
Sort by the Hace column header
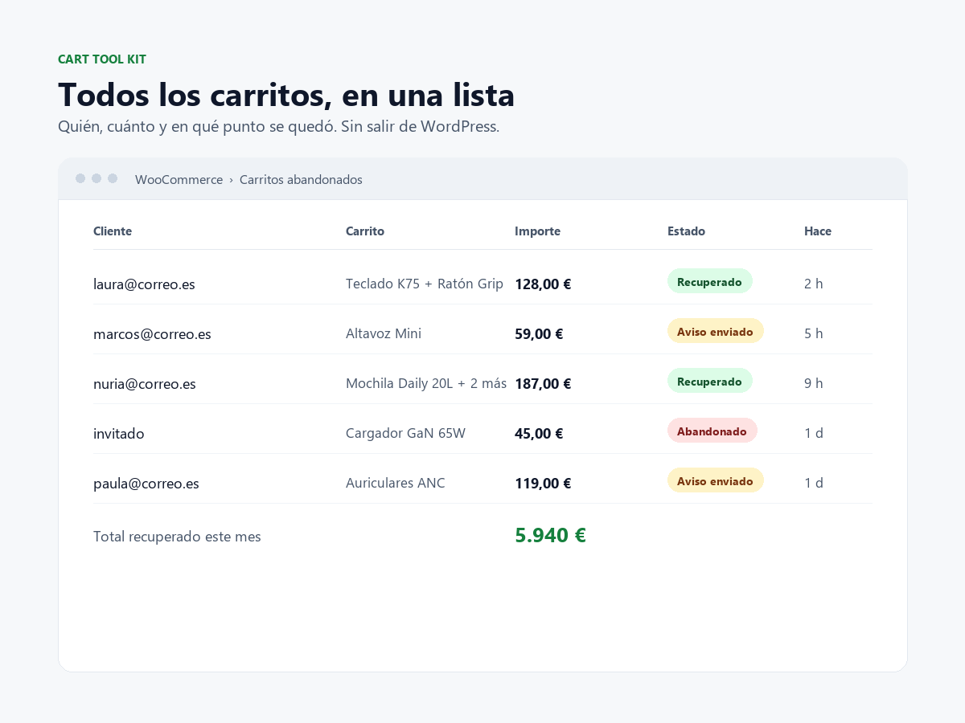[x=818, y=231]
